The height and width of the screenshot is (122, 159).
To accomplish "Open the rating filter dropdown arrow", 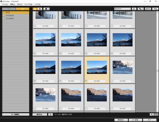I will pos(143,9).
